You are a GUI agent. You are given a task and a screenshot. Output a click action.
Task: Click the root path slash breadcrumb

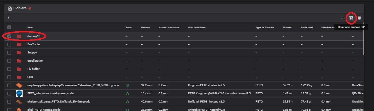click(9, 18)
